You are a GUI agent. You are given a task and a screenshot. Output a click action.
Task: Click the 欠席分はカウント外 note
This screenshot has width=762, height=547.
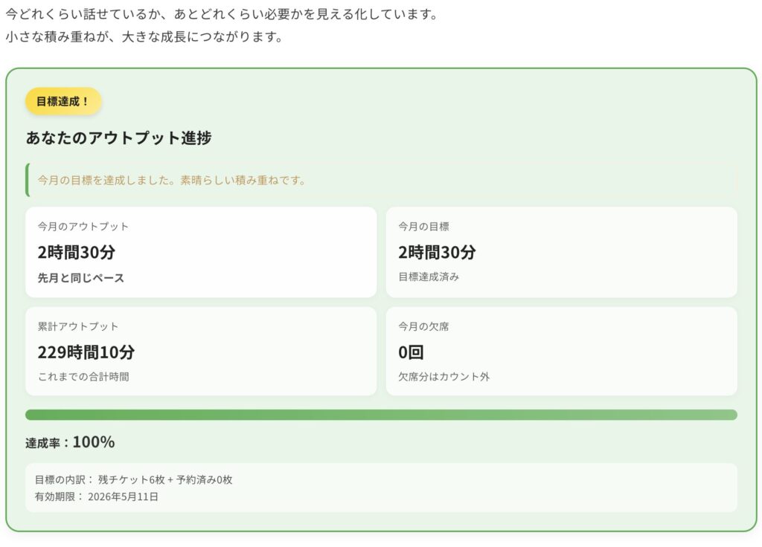click(x=444, y=377)
